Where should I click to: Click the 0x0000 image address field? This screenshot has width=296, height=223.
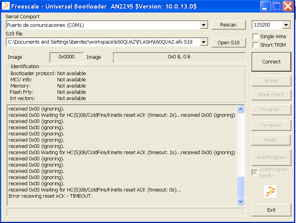pyautogui.click(x=67, y=57)
